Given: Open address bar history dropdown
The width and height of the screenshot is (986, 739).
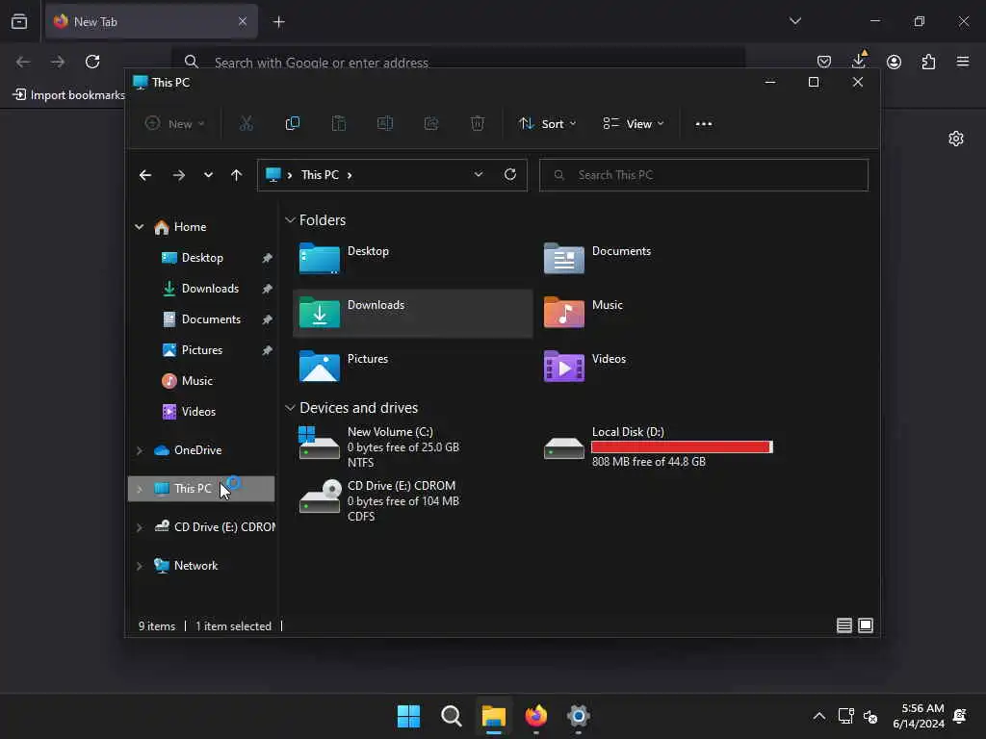Looking at the screenshot, I should point(479,175).
